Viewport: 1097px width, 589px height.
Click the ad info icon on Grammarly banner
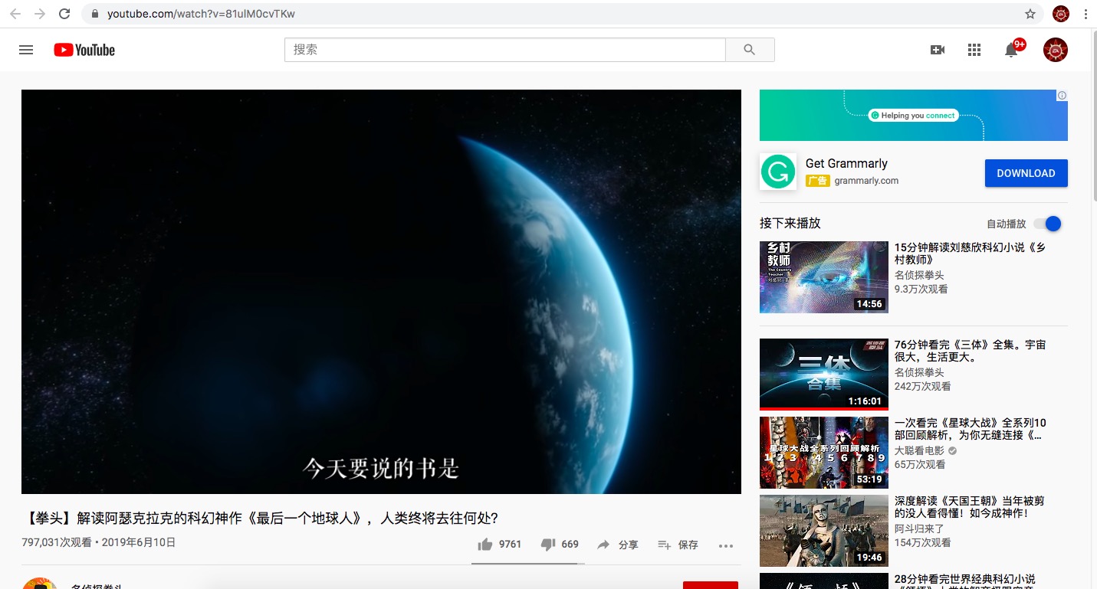pyautogui.click(x=1062, y=96)
